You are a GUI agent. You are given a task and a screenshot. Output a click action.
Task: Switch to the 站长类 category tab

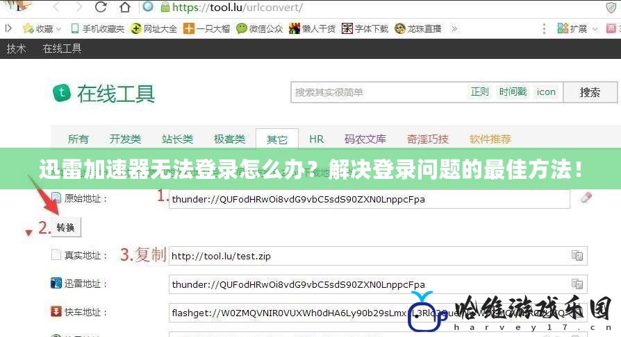point(177,139)
